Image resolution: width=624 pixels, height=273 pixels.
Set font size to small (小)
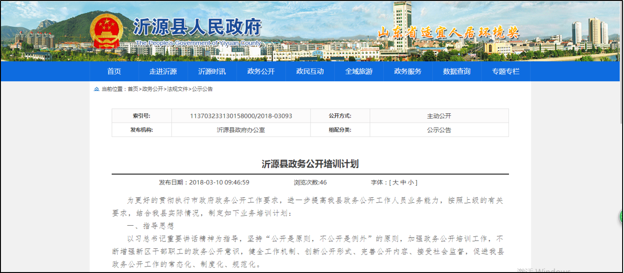pos(411,182)
